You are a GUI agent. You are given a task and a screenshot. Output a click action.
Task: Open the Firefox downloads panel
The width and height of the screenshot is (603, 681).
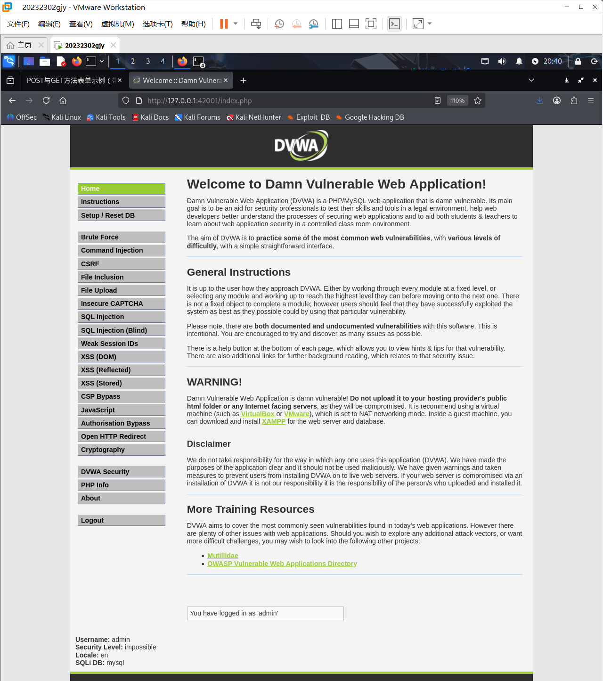click(540, 100)
